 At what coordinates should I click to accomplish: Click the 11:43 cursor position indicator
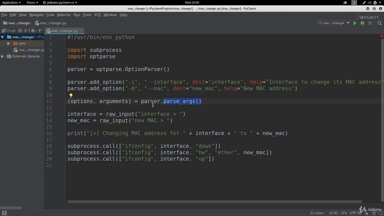[333, 213]
